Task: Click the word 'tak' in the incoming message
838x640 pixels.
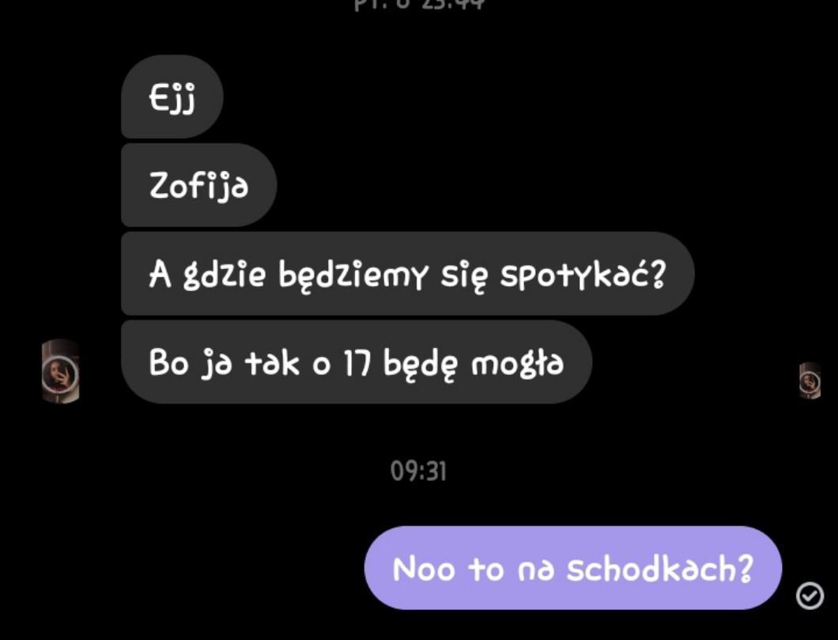Action: pyautogui.click(x=271, y=363)
